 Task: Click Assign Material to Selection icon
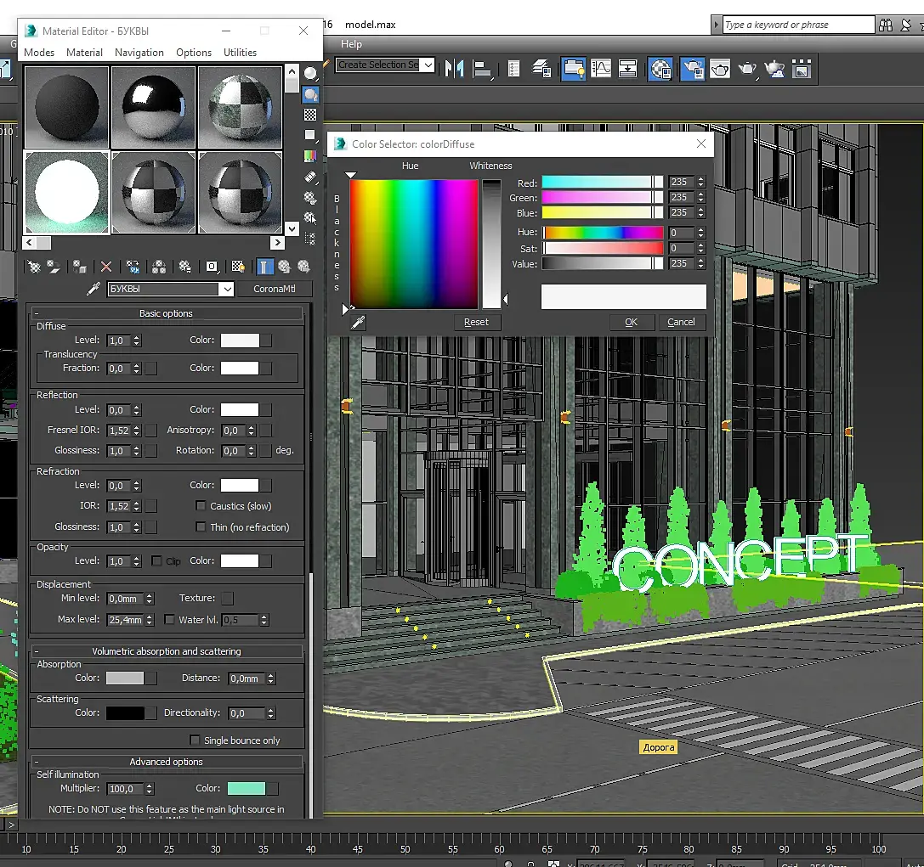[x=79, y=267]
